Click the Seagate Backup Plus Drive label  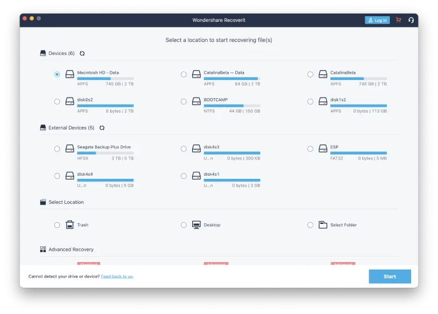coord(104,146)
